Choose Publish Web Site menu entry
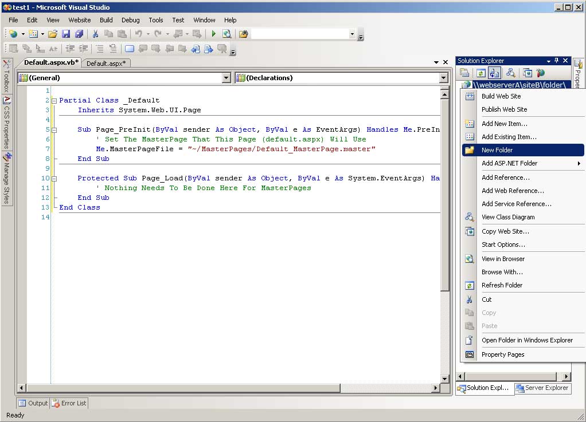This screenshot has height=422, width=586. 523,109
